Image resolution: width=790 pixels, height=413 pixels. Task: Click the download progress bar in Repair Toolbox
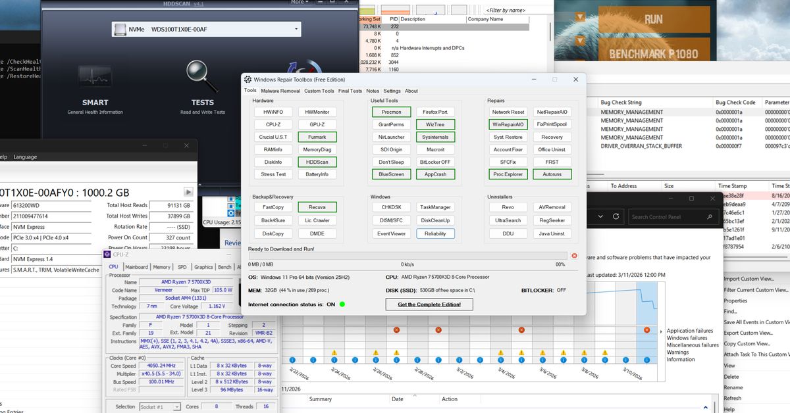[408, 255]
